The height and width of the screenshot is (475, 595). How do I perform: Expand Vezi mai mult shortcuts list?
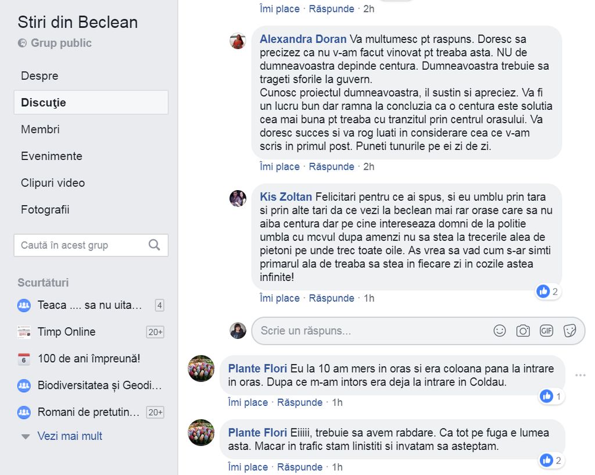coord(70,436)
